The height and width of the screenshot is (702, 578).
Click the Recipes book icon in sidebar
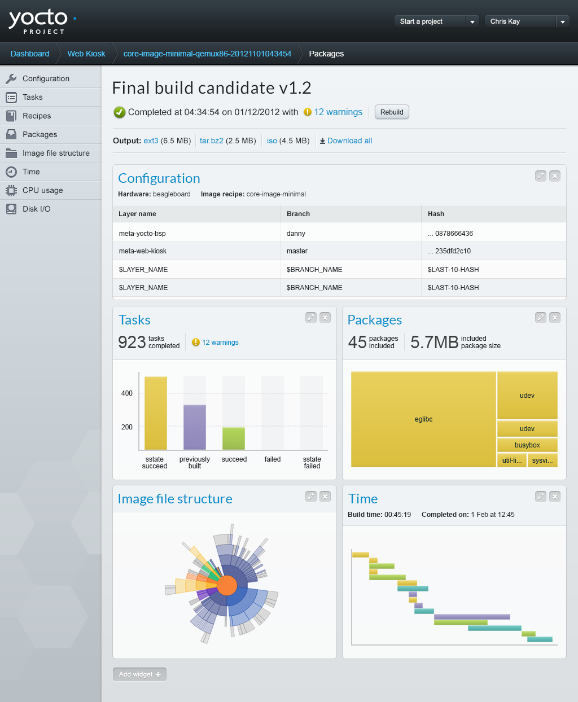[x=11, y=116]
